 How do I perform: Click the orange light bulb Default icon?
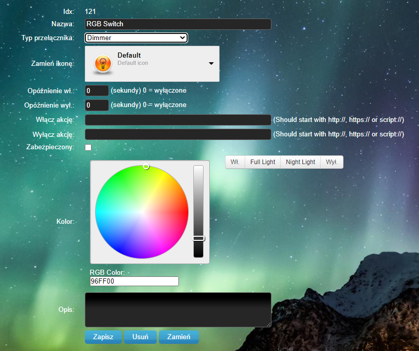[x=103, y=64]
